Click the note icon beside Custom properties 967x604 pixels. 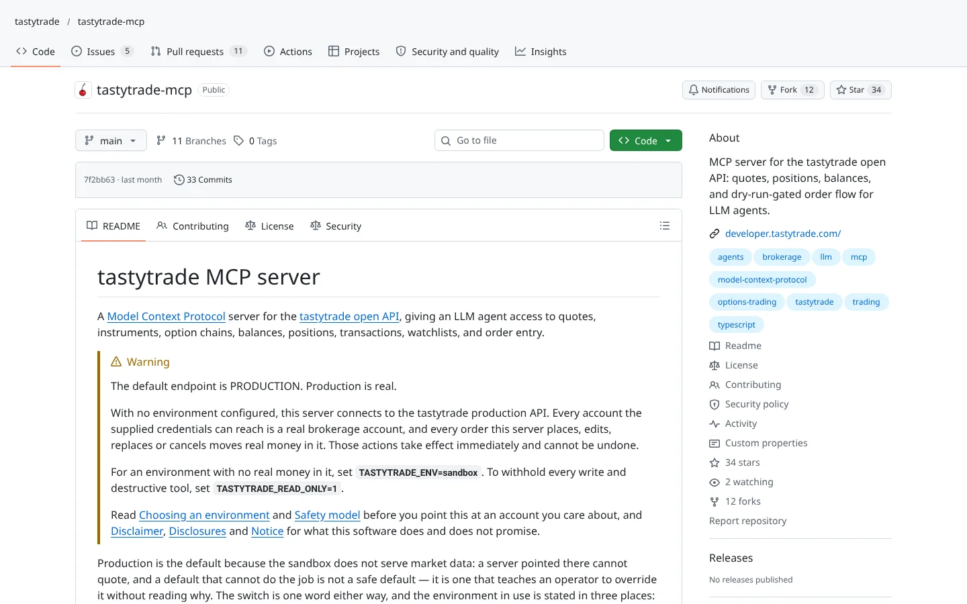click(x=715, y=443)
